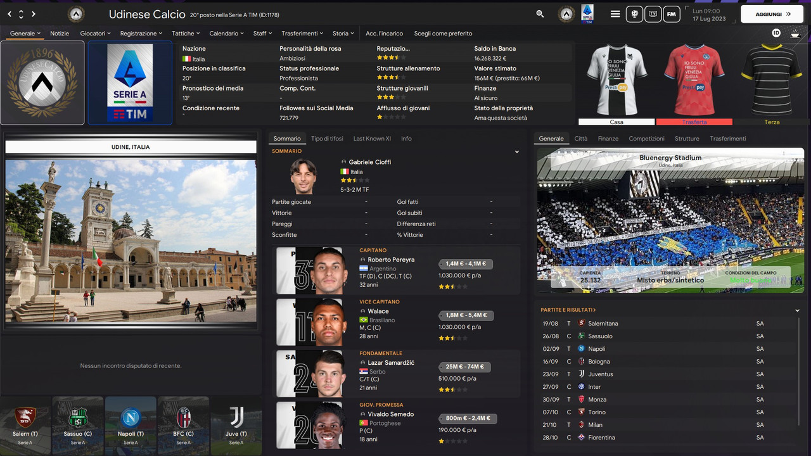Image resolution: width=811 pixels, height=456 pixels.
Task: Open Walace player link
Action: point(378,311)
